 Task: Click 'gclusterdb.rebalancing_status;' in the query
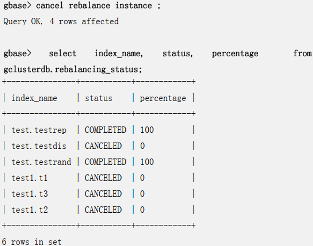tap(73, 69)
